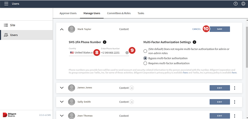Open the hamburger navigation menu
Screen dimensions: 248x119
(x=6, y=4)
